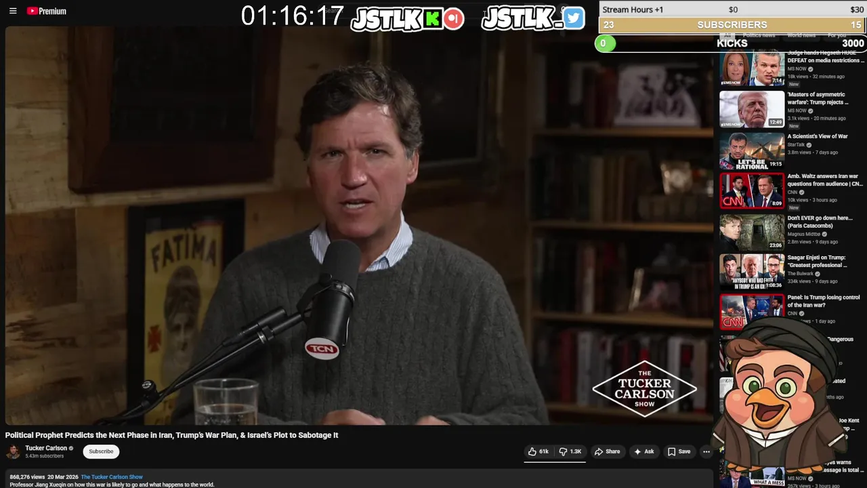Image resolution: width=867 pixels, height=488 pixels.
Task: Like the video with the 61k thumbs-up
Action: [538, 451]
